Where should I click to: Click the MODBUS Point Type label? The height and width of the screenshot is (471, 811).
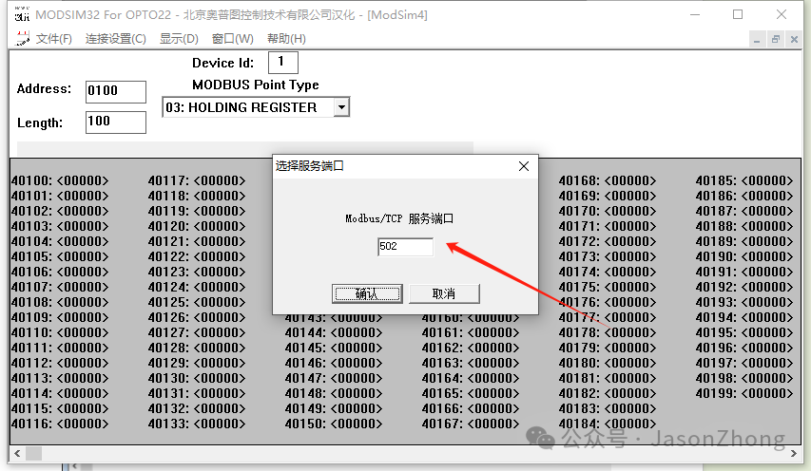click(x=256, y=85)
